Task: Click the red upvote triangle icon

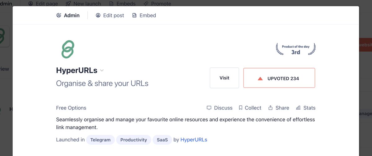Action: 260,78
